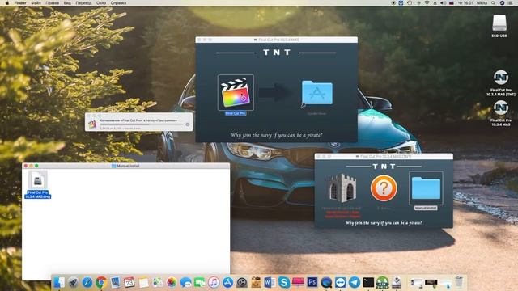This screenshot has width=518, height=291.
Task: Open Photos app in the dock
Action: coord(172,282)
